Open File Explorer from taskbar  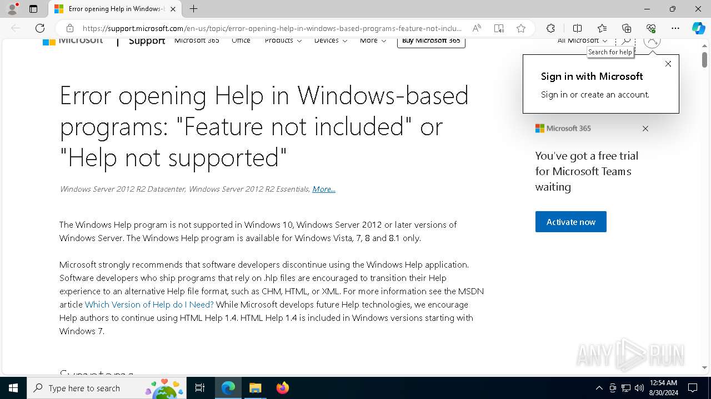[255, 388]
